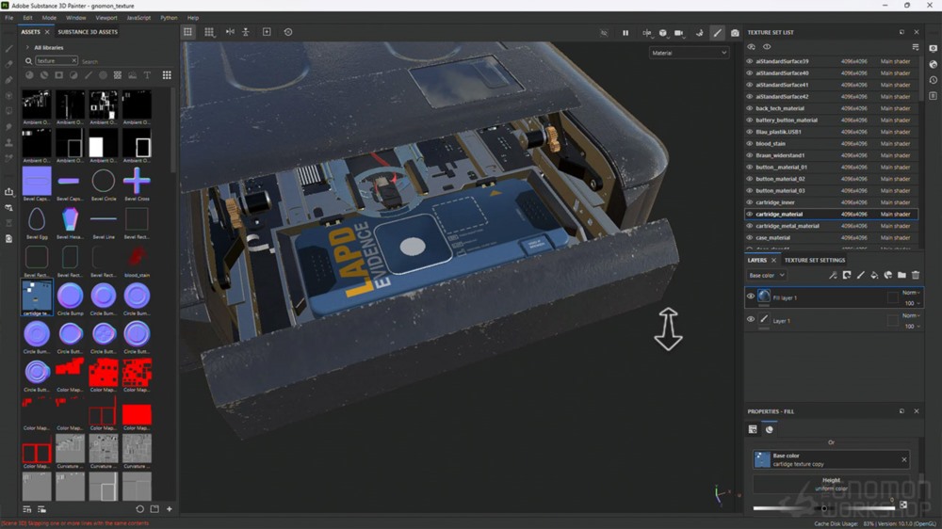Click the video camera settings icon
Viewport: 942px width, 529px height.
click(679, 32)
